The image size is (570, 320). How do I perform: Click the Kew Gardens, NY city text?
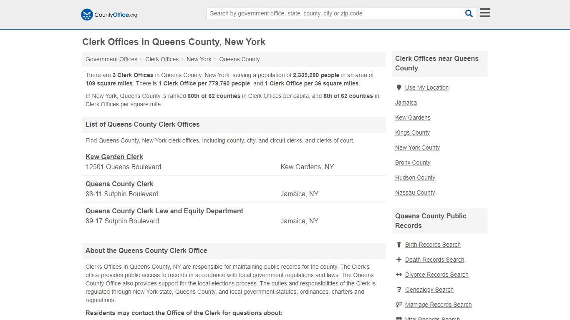[x=307, y=167]
